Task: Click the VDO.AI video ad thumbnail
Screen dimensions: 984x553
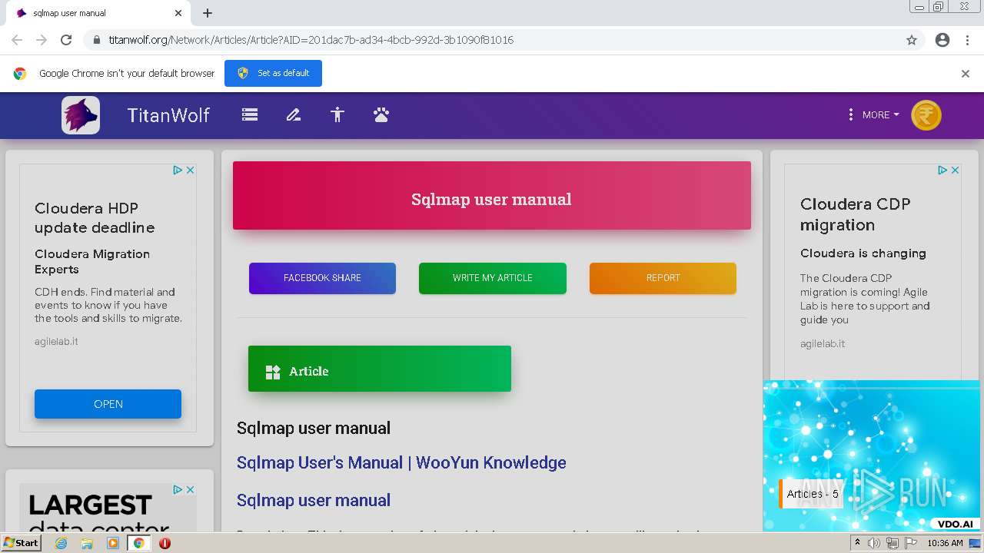Action: (x=873, y=455)
